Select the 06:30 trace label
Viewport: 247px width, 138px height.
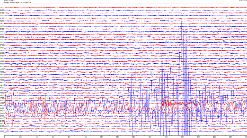(2, 42)
